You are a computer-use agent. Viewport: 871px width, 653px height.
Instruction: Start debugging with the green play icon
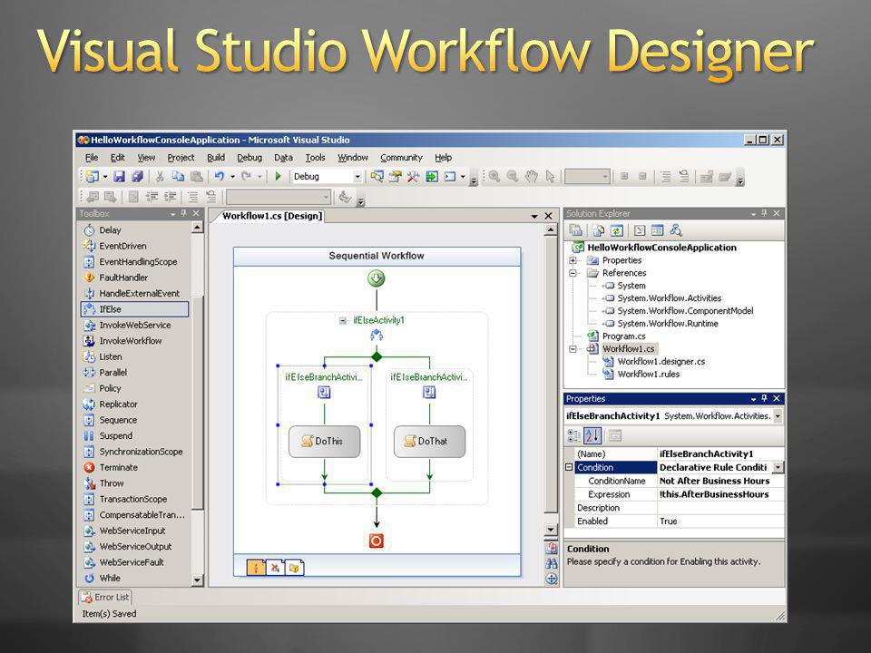278,177
